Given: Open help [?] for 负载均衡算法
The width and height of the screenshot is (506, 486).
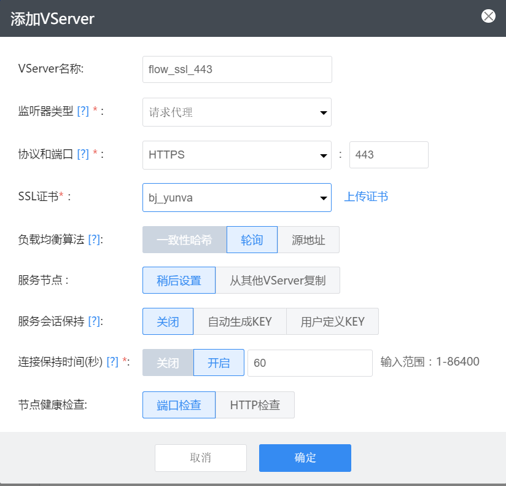Looking at the screenshot, I should point(94,239).
